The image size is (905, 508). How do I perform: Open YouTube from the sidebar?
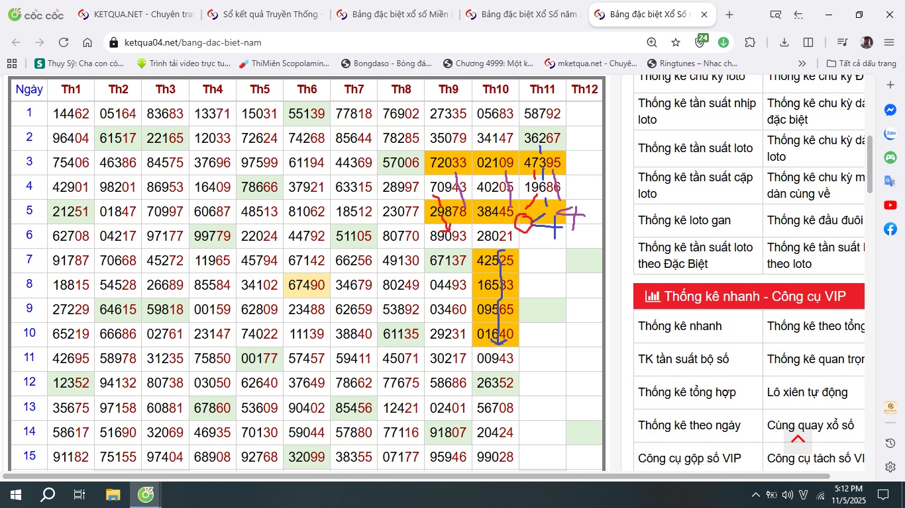(x=890, y=205)
